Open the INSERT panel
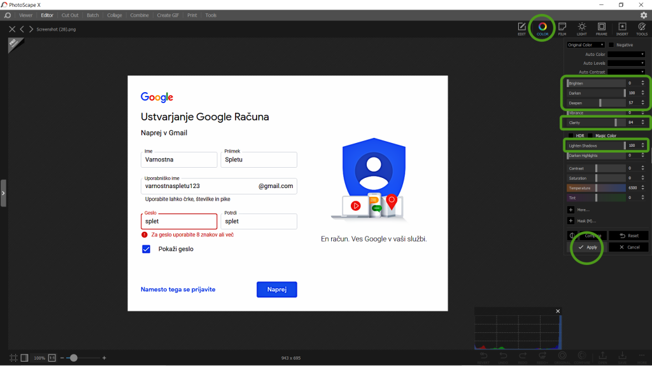This screenshot has width=652, height=366. pos(622,28)
